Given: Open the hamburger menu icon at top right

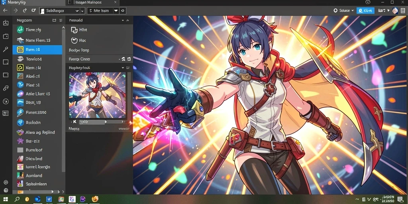Looking at the screenshot, I should coord(403,11).
